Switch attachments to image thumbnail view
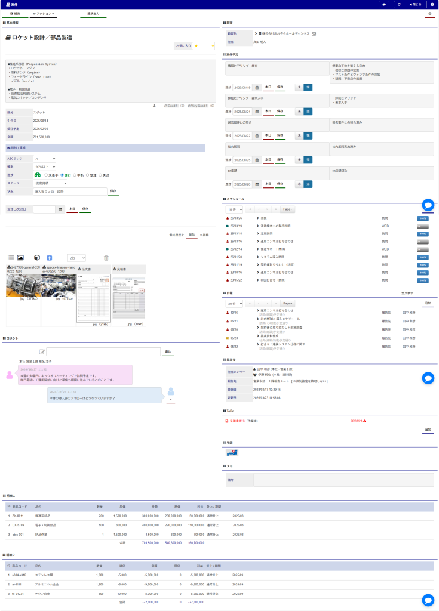This screenshot has width=439, height=611. [20, 258]
